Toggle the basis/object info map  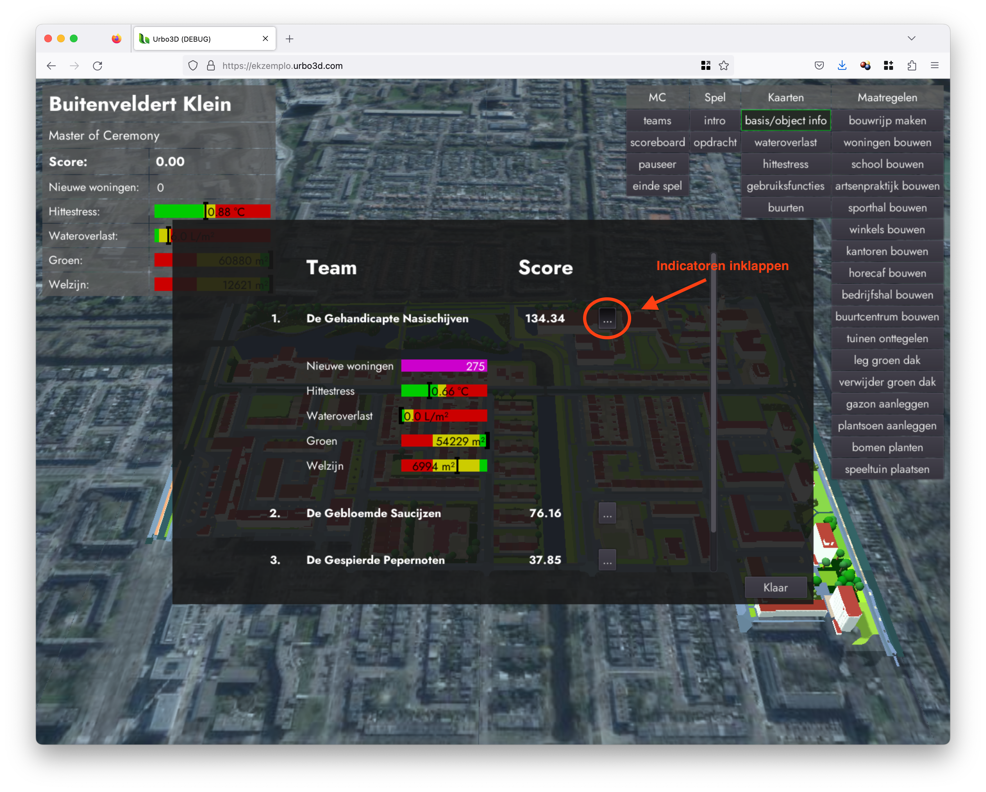(786, 121)
